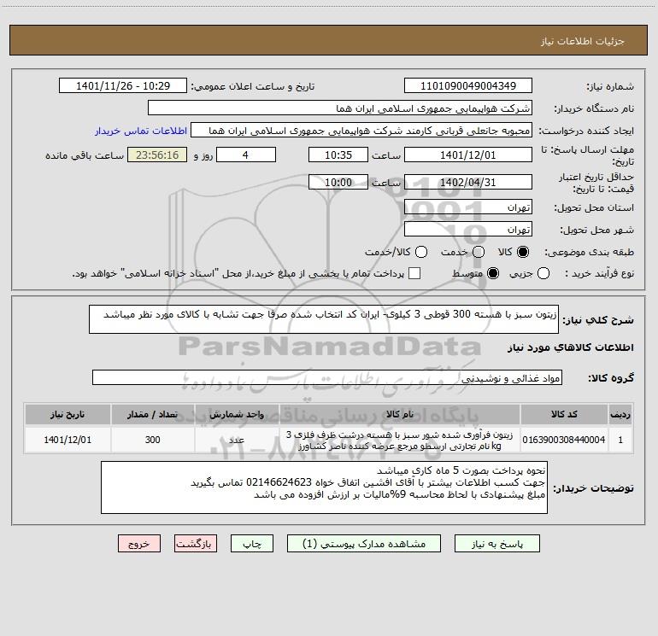Click the شرح کلی نیاز description box
Viewport: 658px width, 636px height.
324,319
